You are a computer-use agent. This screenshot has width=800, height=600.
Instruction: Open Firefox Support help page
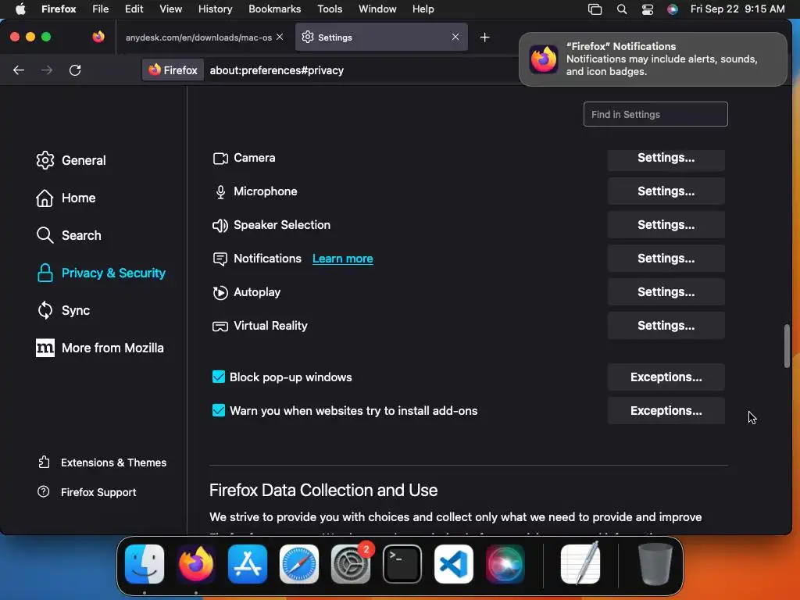[x=87, y=492]
